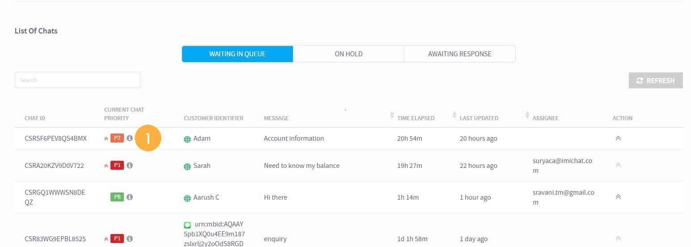Click the Last Updated column header label
691x247 pixels.
(479, 118)
